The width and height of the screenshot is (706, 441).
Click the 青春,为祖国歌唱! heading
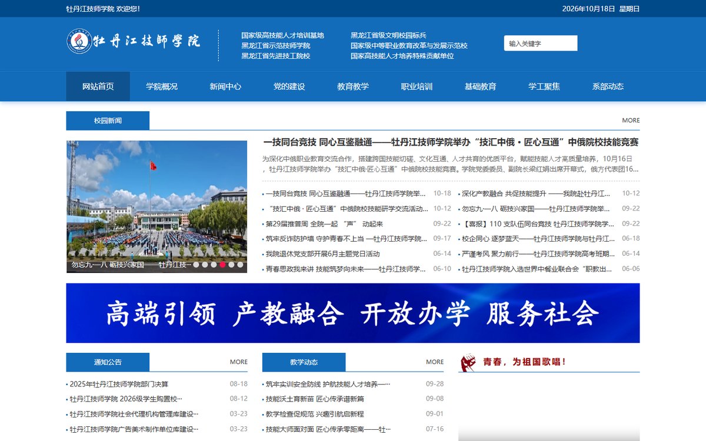525,362
